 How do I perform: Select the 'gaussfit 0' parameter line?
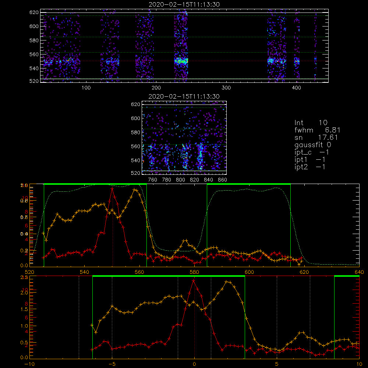[x=312, y=145]
